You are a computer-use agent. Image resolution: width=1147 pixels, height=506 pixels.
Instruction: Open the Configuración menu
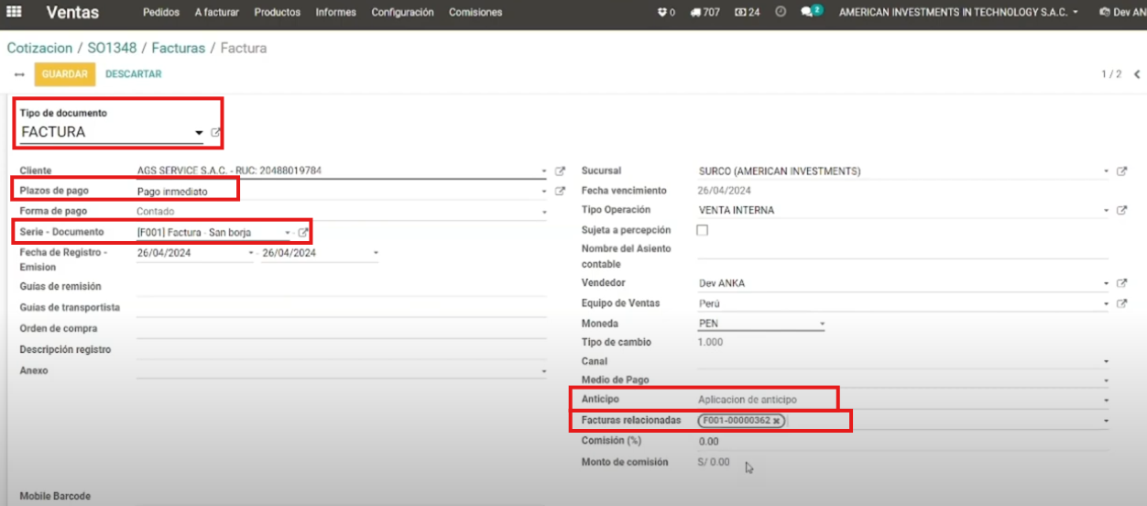pyautogui.click(x=402, y=13)
